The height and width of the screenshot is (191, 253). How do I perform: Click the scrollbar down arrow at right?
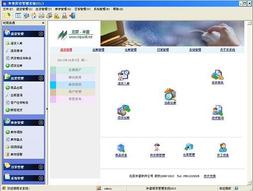tap(250, 183)
